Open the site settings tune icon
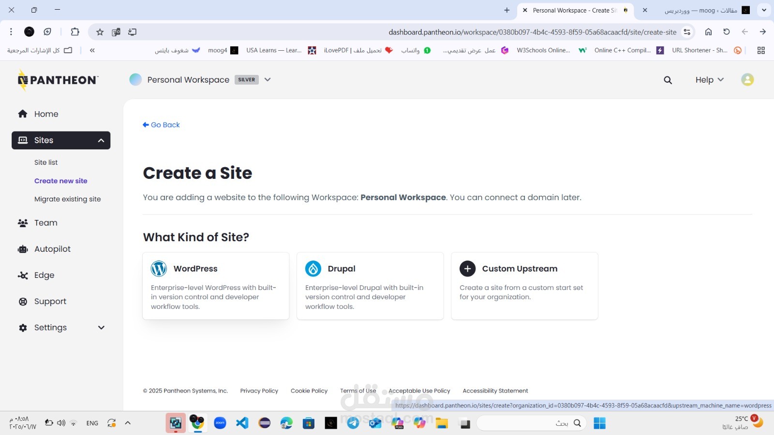Viewport: 774px width, 435px height. click(687, 32)
